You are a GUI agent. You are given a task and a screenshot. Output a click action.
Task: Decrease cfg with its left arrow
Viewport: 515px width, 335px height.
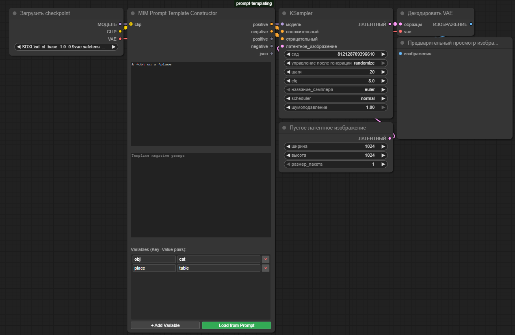coord(288,81)
